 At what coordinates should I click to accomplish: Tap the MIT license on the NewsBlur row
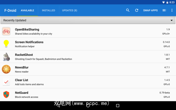(x=168, y=71)
